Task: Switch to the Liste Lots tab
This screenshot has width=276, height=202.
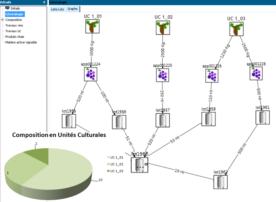Action: click(57, 9)
